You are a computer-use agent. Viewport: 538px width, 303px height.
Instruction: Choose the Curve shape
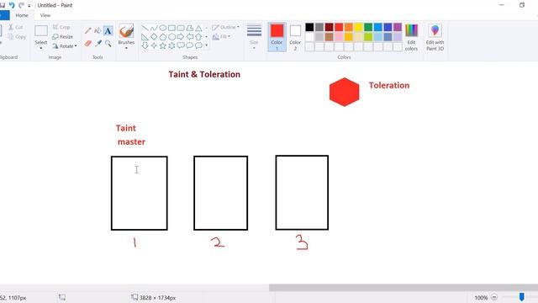click(154, 28)
